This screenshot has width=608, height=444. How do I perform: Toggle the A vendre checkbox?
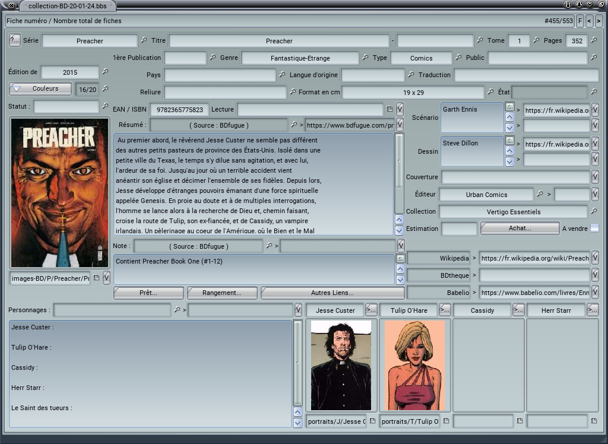coord(594,229)
